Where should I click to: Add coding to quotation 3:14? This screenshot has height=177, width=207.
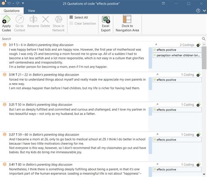click(x=198, y=75)
